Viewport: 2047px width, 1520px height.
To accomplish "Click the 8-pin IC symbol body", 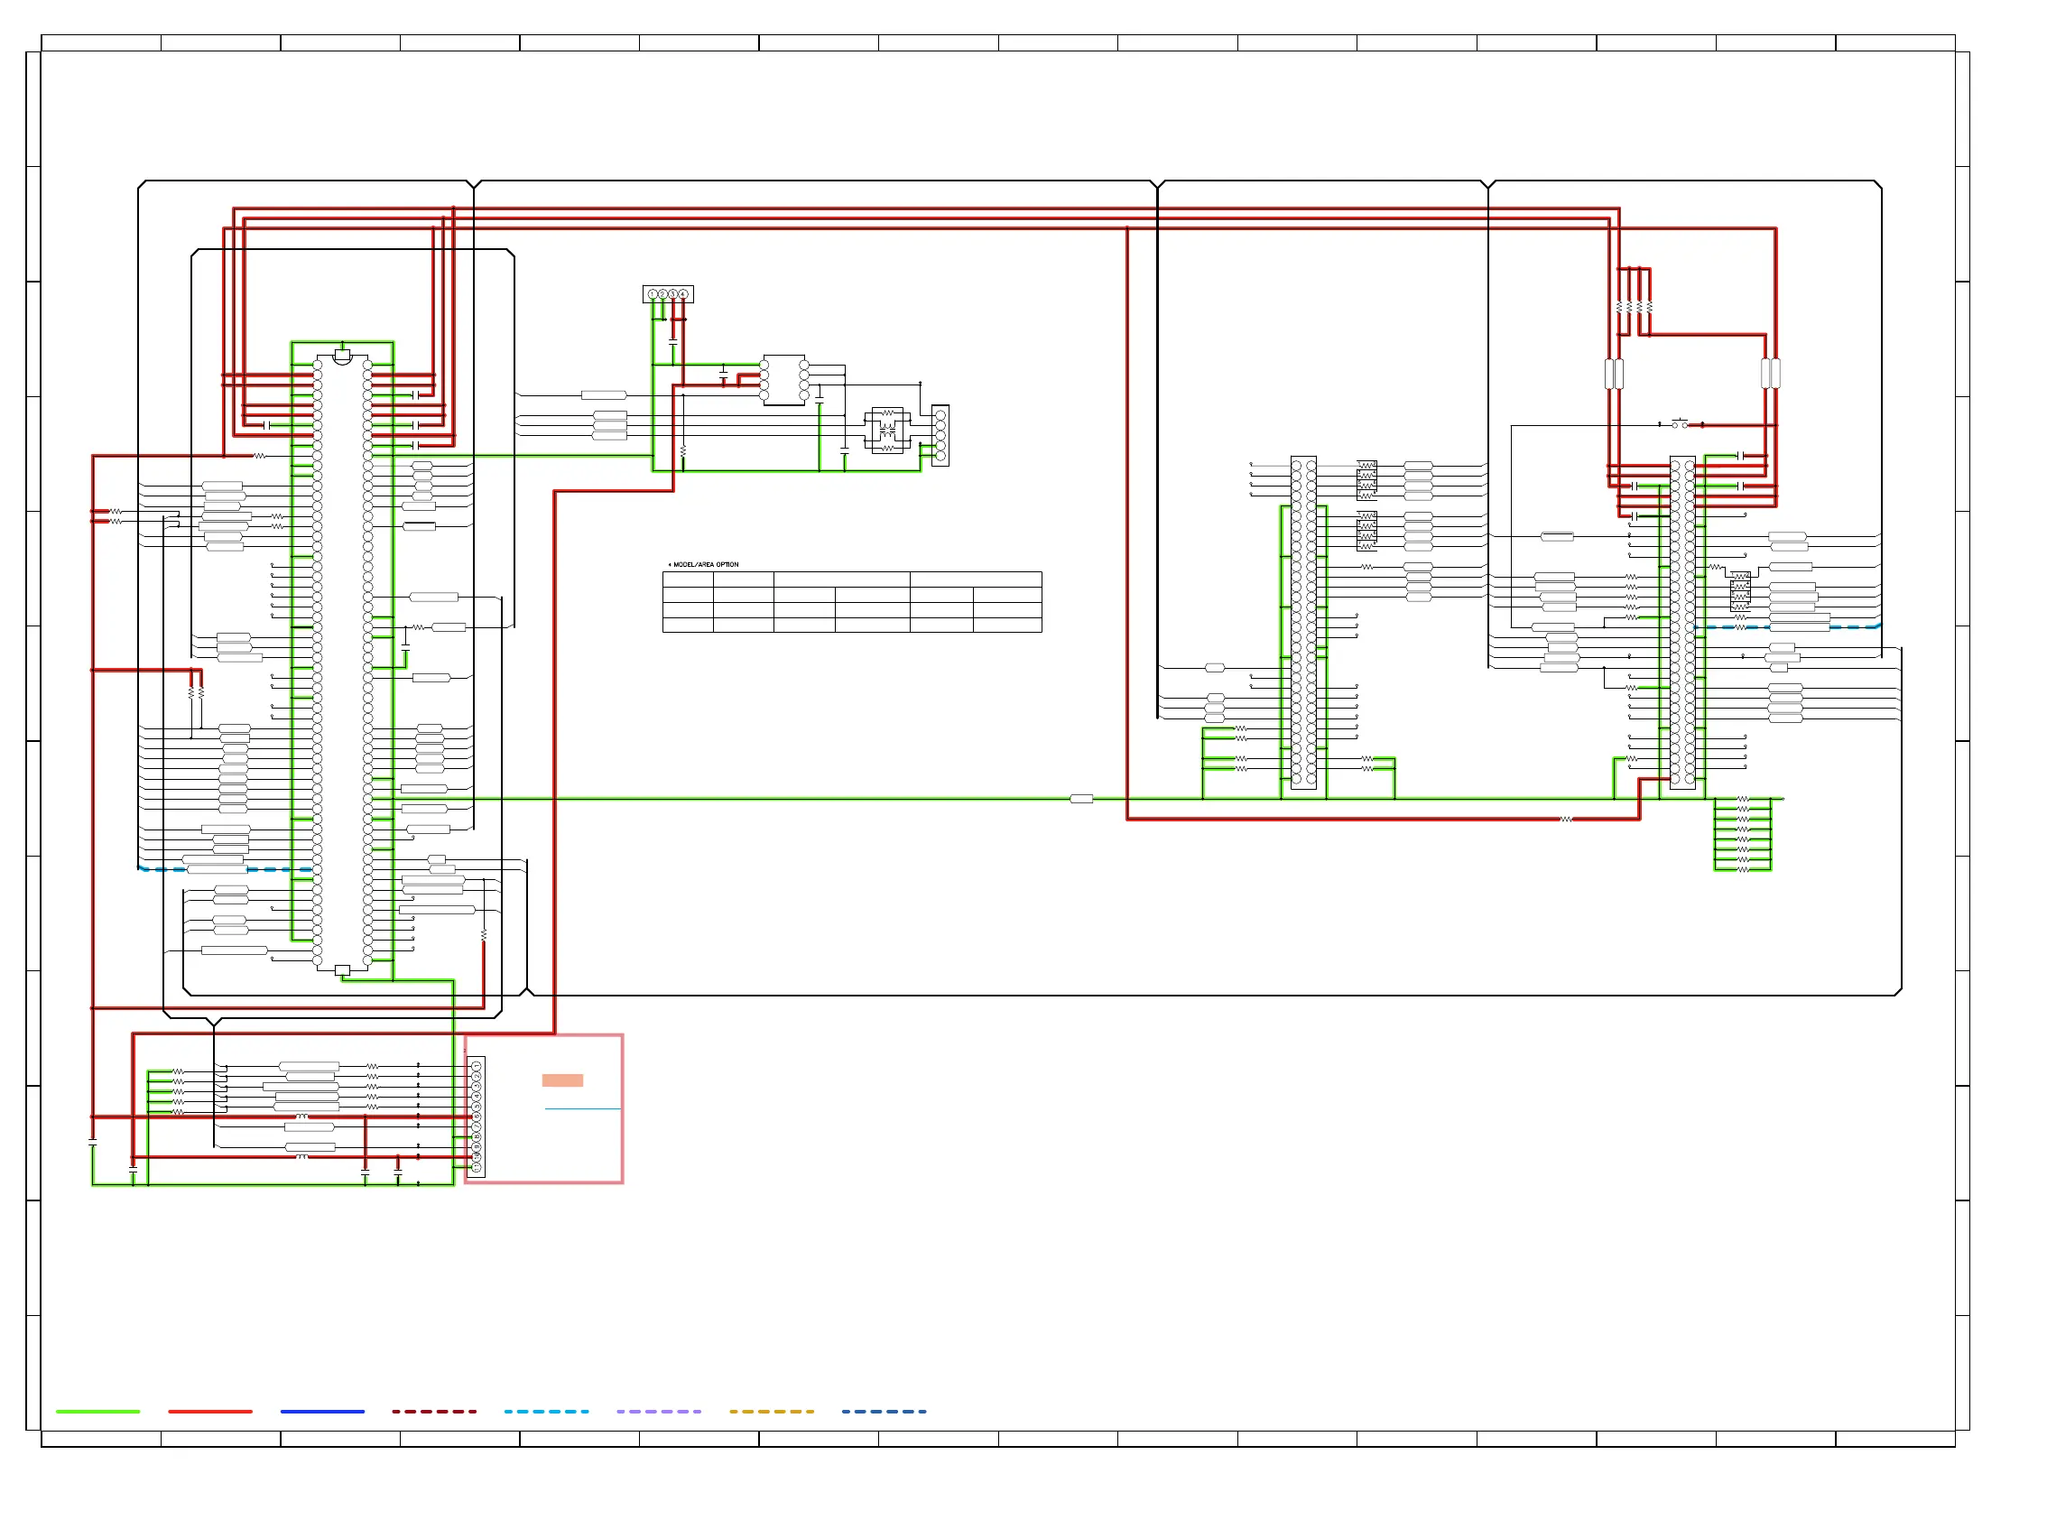I will pyautogui.click(x=783, y=379).
